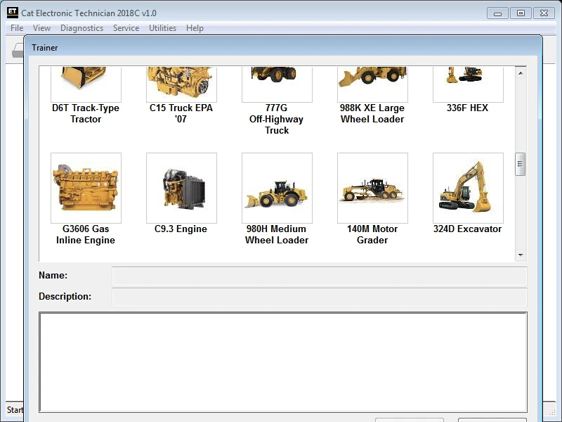The image size is (562, 422).
Task: Click the ET application icon in title bar
Action: tap(13, 13)
